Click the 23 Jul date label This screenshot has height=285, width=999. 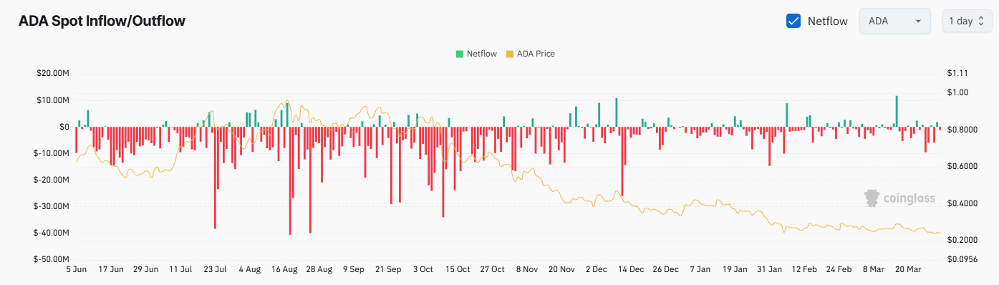pos(215,270)
